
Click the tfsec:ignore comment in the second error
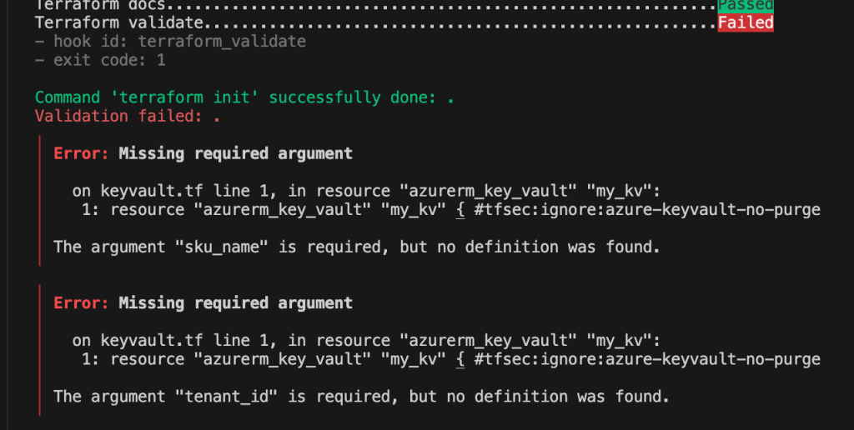tap(646, 359)
